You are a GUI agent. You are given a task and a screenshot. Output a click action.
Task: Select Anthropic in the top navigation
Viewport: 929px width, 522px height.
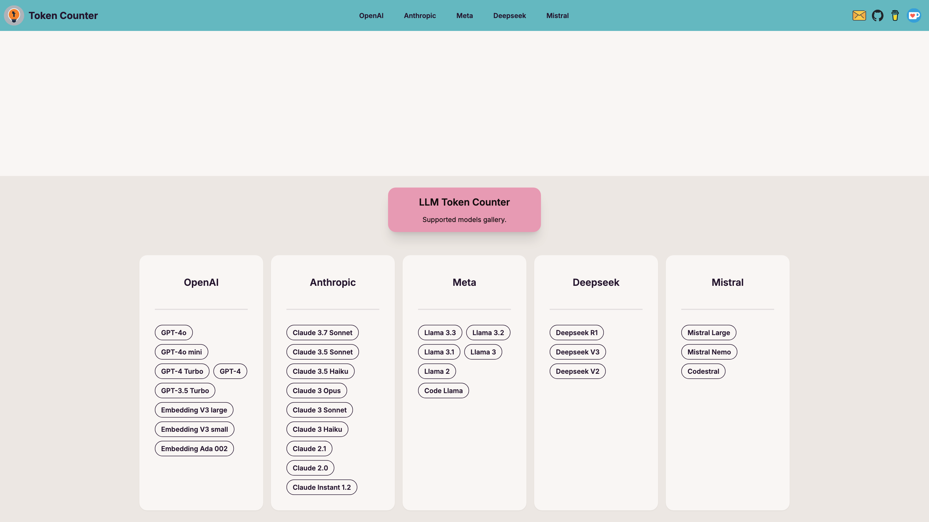tap(420, 15)
